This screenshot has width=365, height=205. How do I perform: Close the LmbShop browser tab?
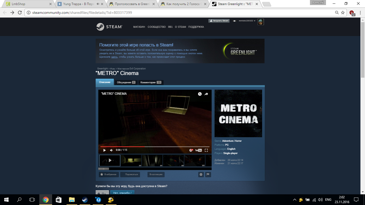click(51, 4)
